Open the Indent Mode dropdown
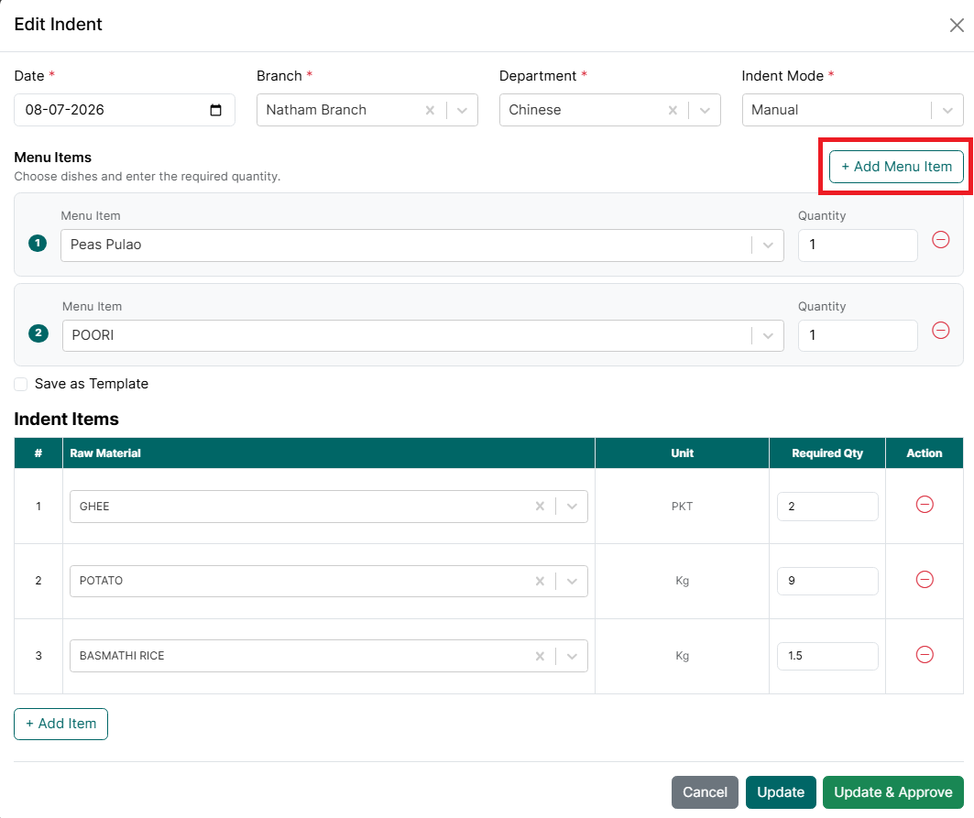 [x=947, y=110]
